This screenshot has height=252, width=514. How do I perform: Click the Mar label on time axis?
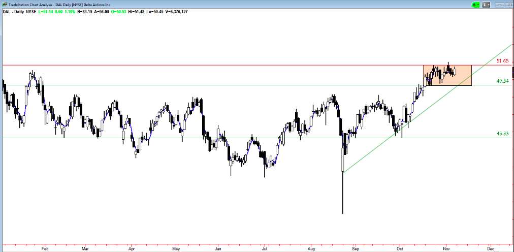click(86, 249)
